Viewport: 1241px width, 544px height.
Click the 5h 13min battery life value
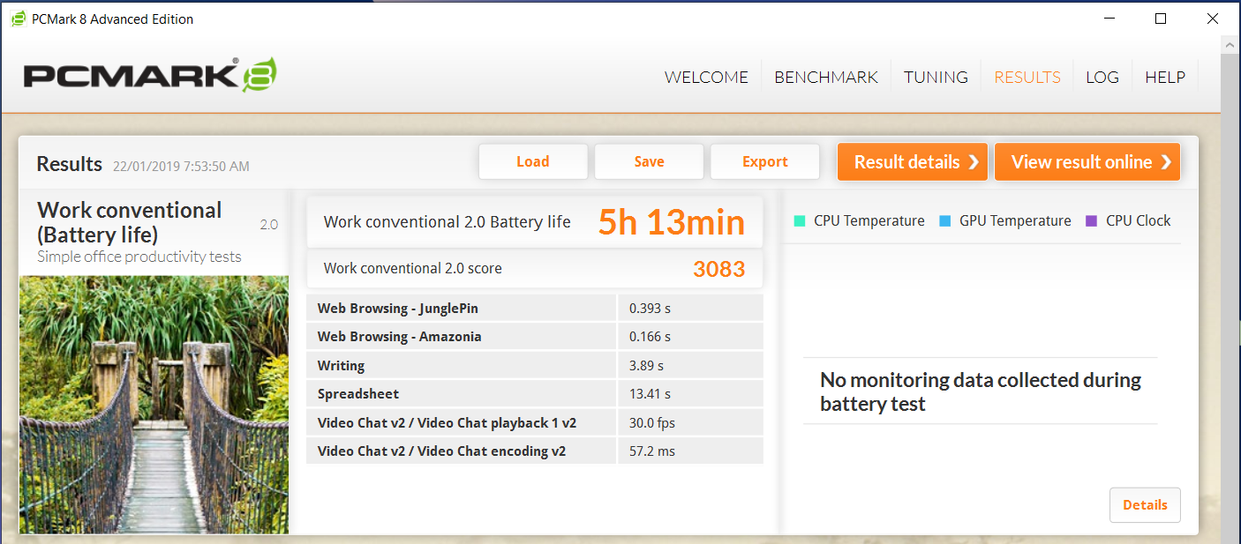point(672,222)
